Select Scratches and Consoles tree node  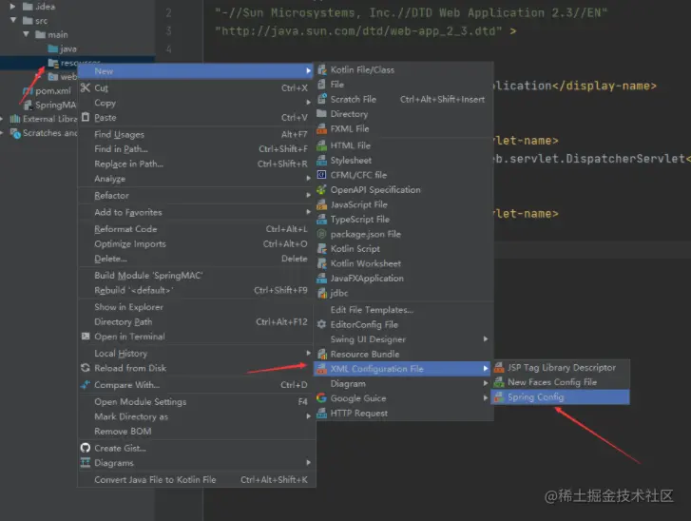[x=44, y=133]
